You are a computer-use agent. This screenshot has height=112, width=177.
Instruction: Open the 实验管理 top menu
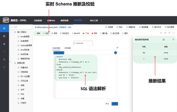tap(38, 20)
